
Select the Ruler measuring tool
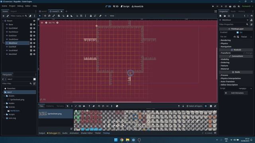72,16
